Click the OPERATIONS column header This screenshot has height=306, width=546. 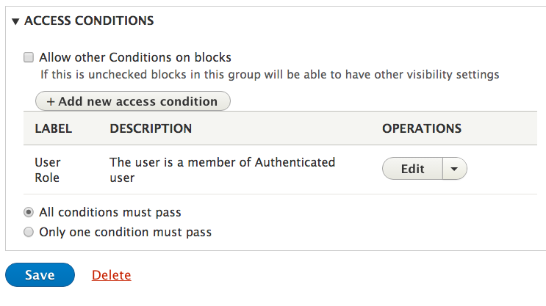click(x=421, y=128)
